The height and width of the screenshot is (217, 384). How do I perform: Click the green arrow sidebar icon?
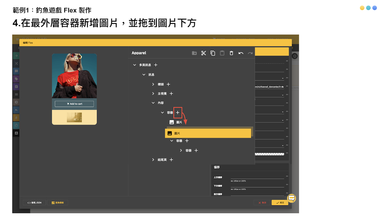[x=16, y=56]
